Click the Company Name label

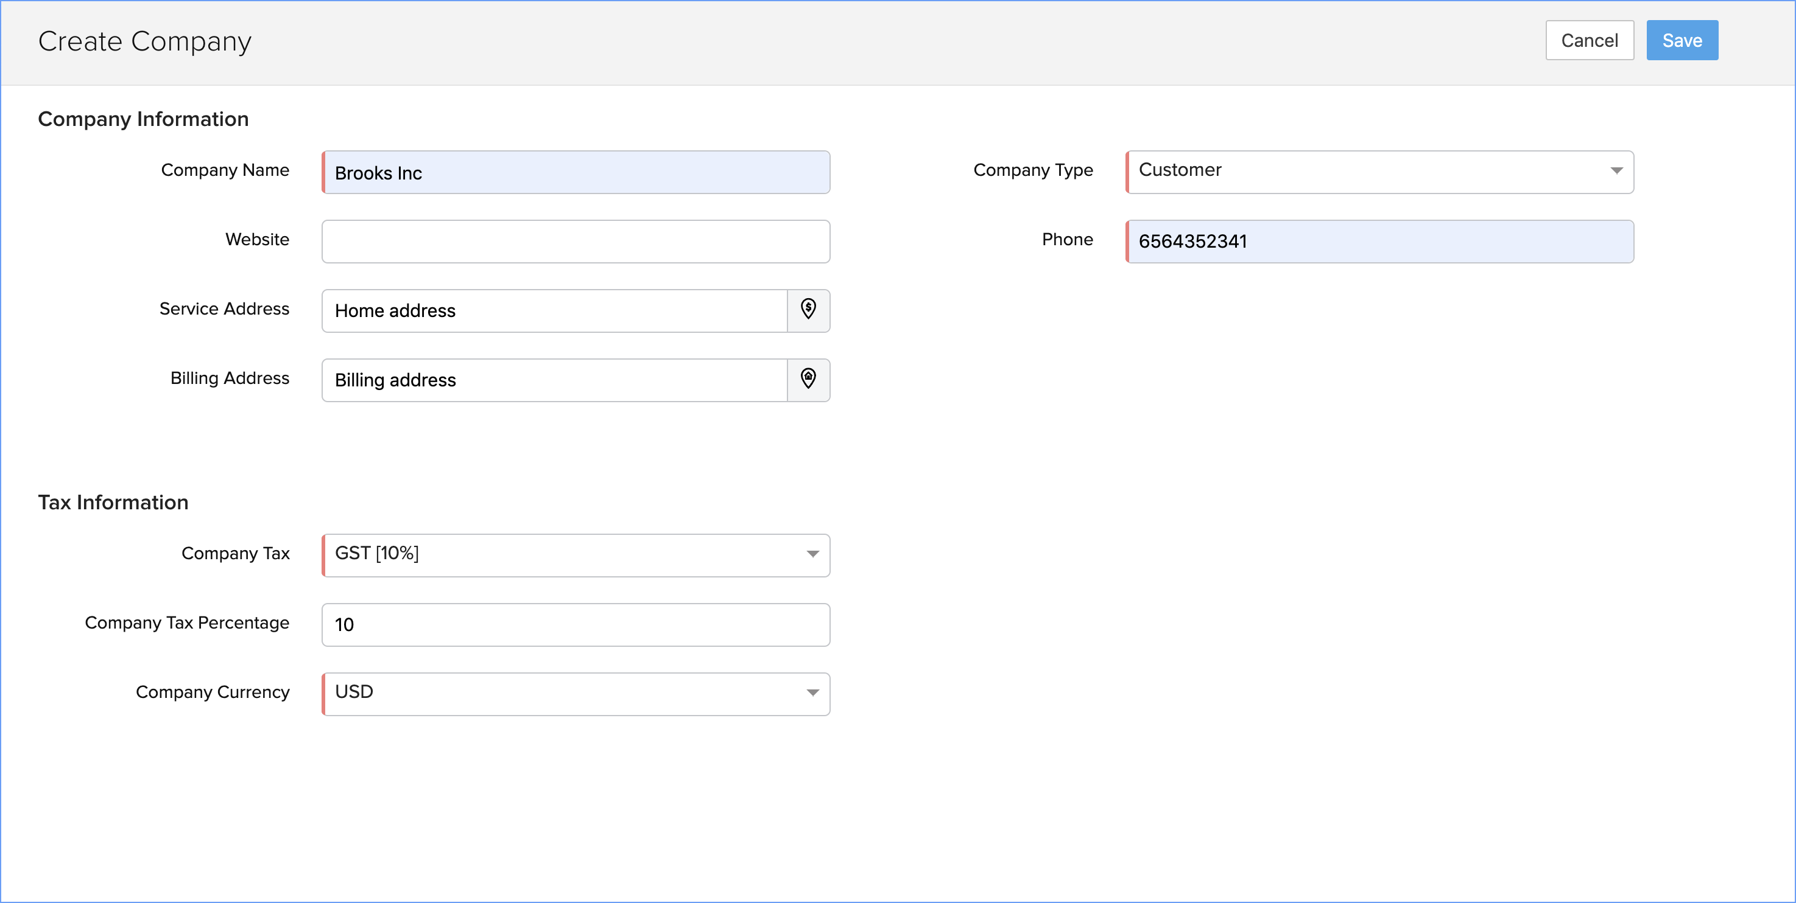(225, 170)
